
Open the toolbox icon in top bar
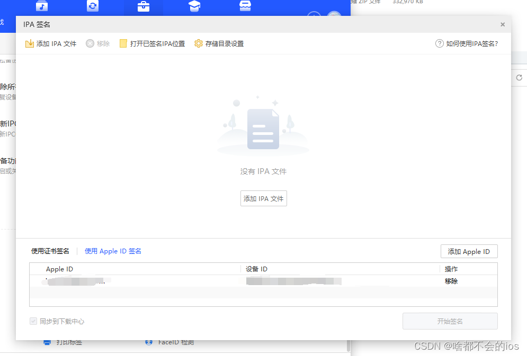144,6
